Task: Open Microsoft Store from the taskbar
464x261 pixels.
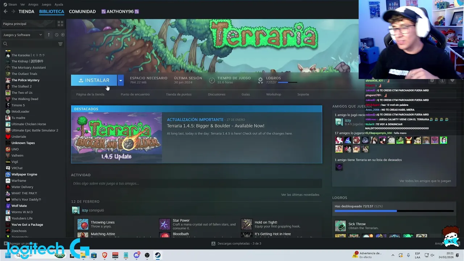Action: (94, 255)
